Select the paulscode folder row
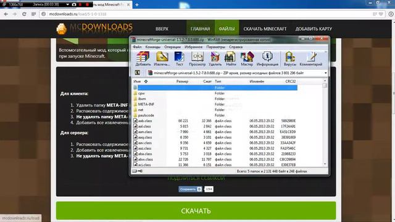 [215, 115]
